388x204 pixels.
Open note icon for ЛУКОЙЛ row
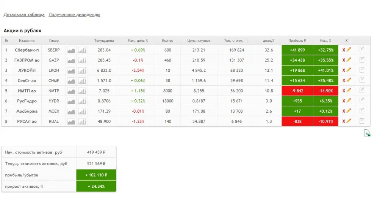pos(362,70)
